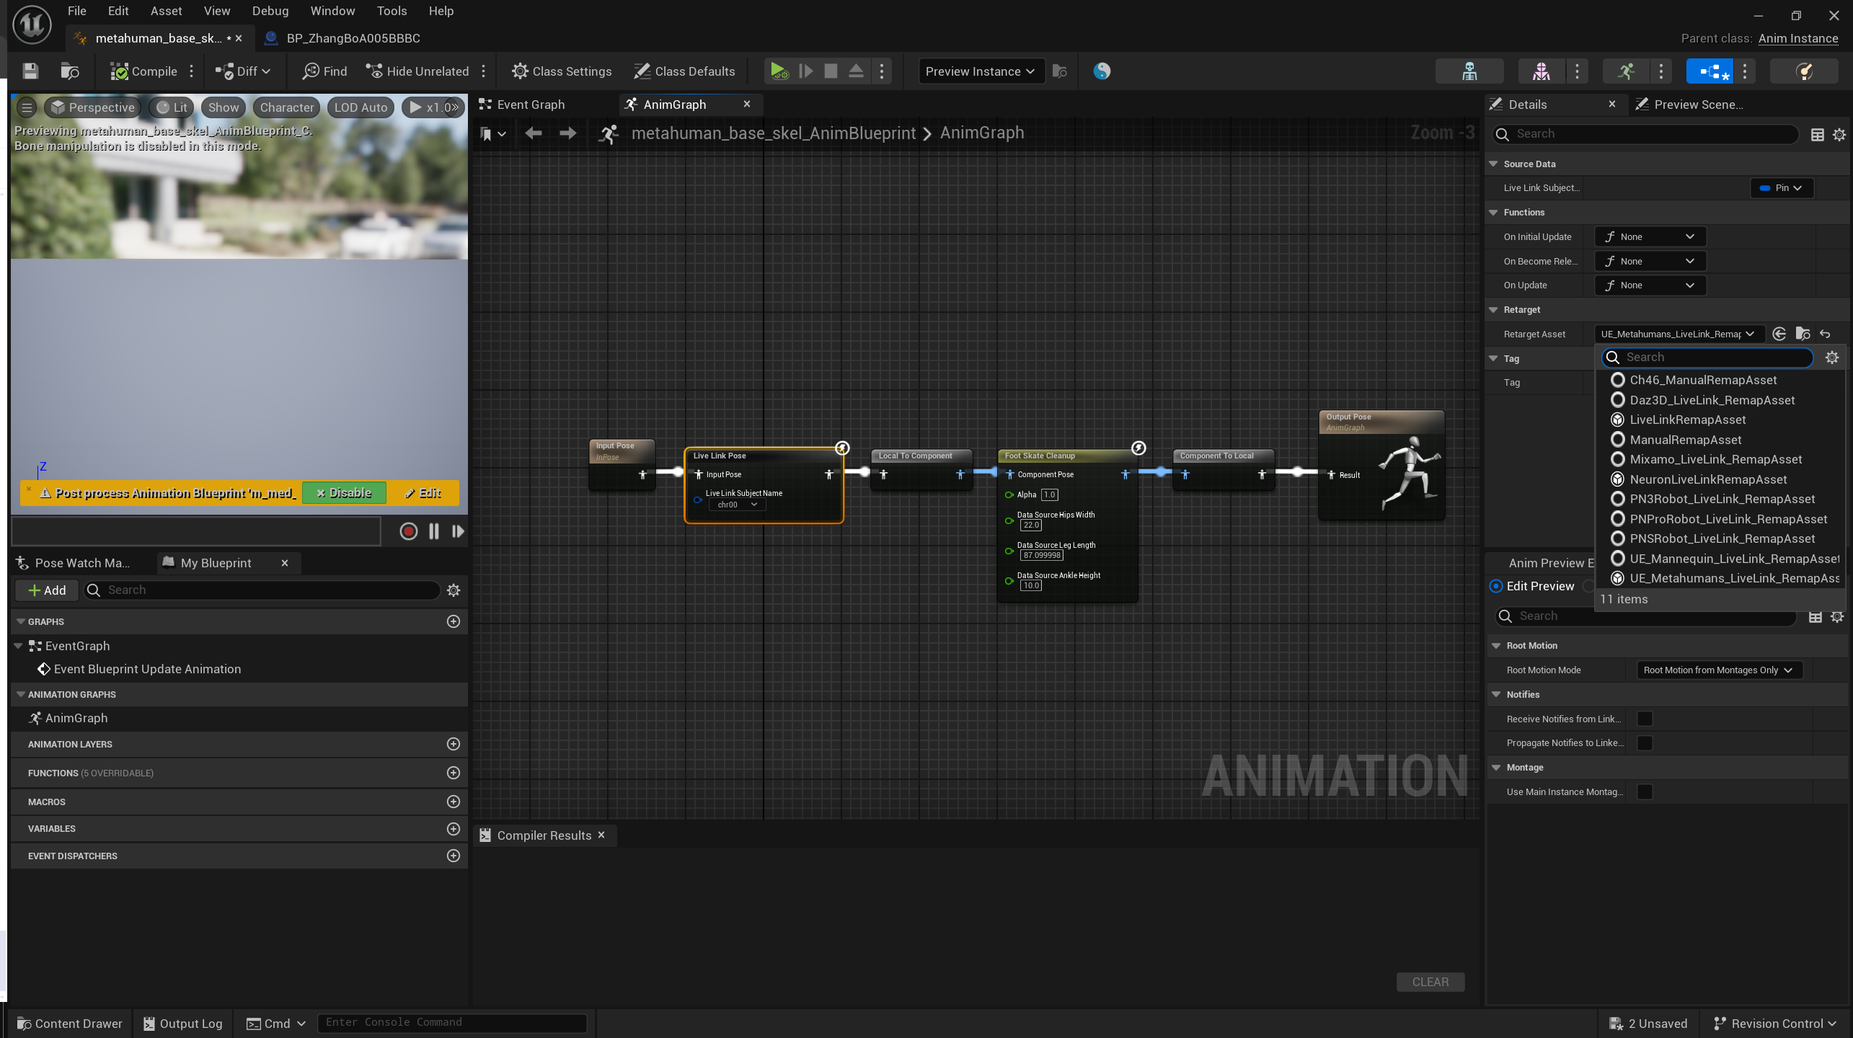
Task: Click the record button under the viewport
Action: point(408,531)
